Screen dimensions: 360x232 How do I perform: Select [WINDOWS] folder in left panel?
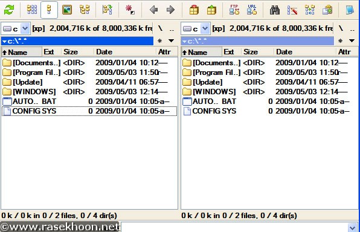(89, 92)
